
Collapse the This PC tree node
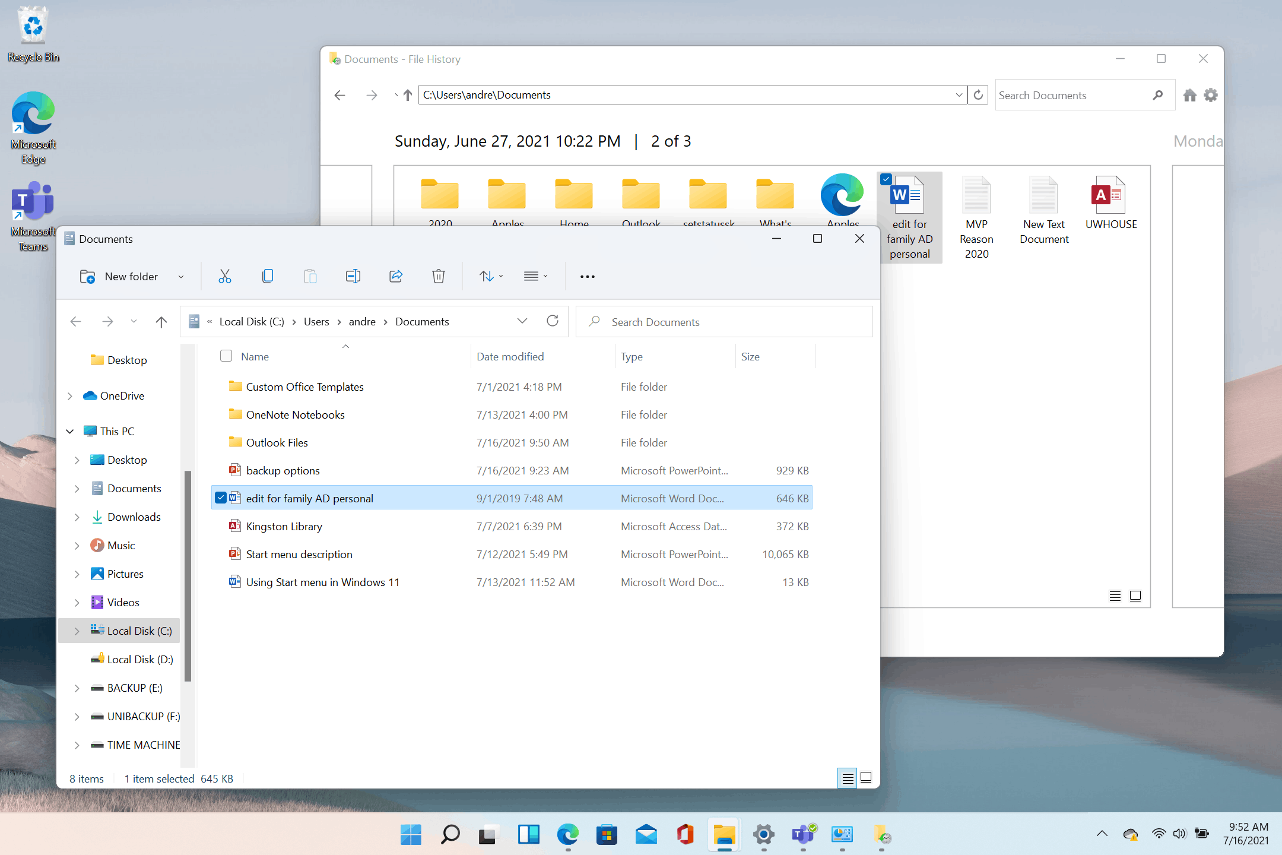pos(70,431)
